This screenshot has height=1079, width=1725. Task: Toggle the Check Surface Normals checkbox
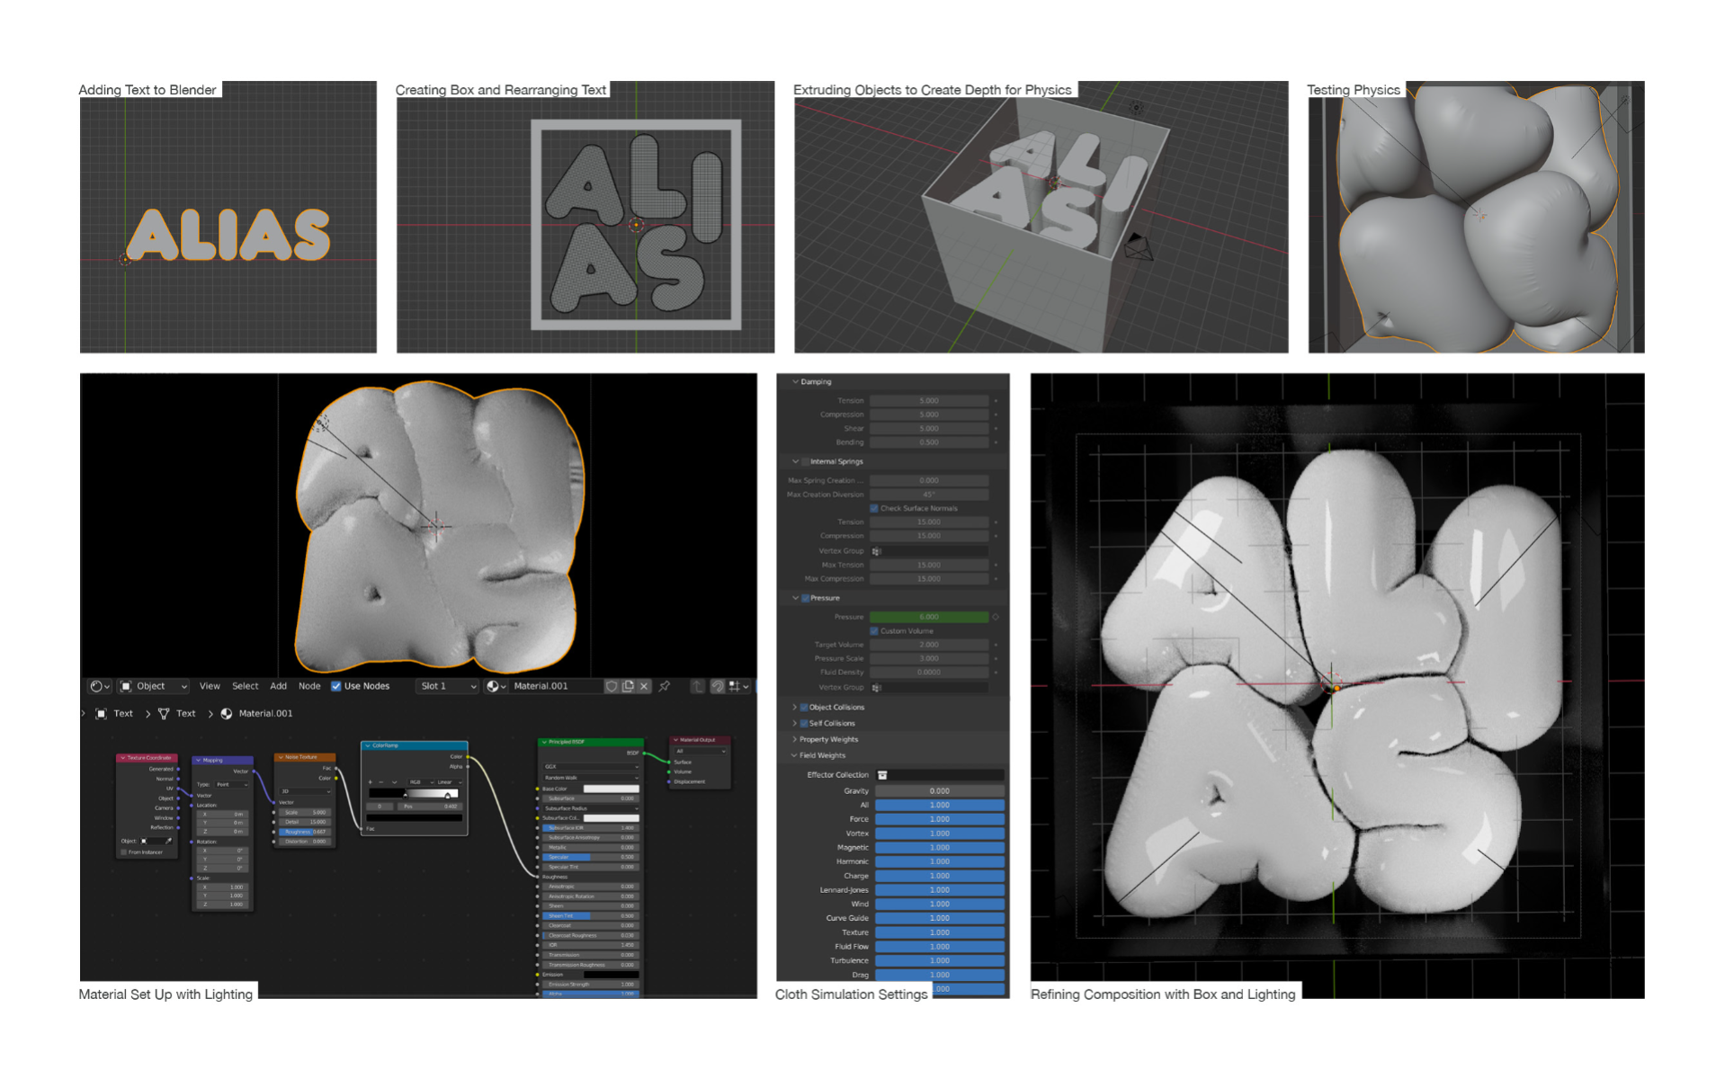874,508
